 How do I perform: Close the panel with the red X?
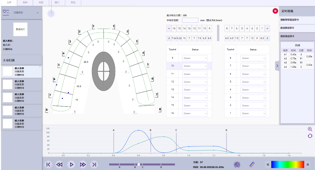click(275, 11)
